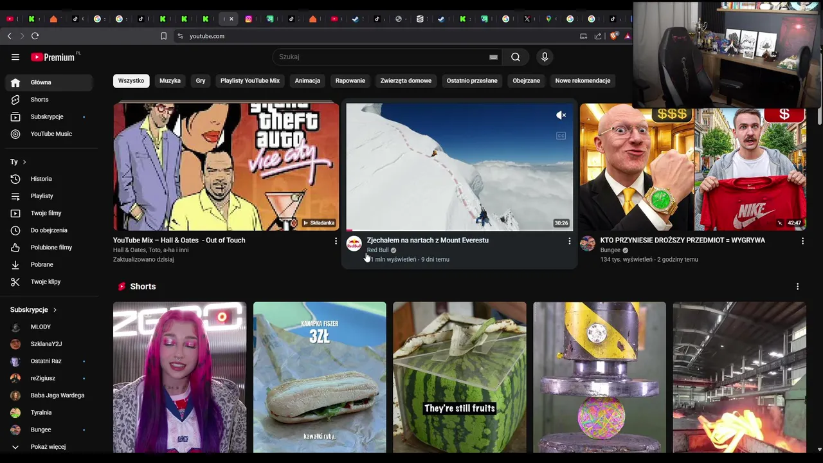Open Zjechałem na nartach z Mount Everestu title
The image size is (823, 463).
428,241
